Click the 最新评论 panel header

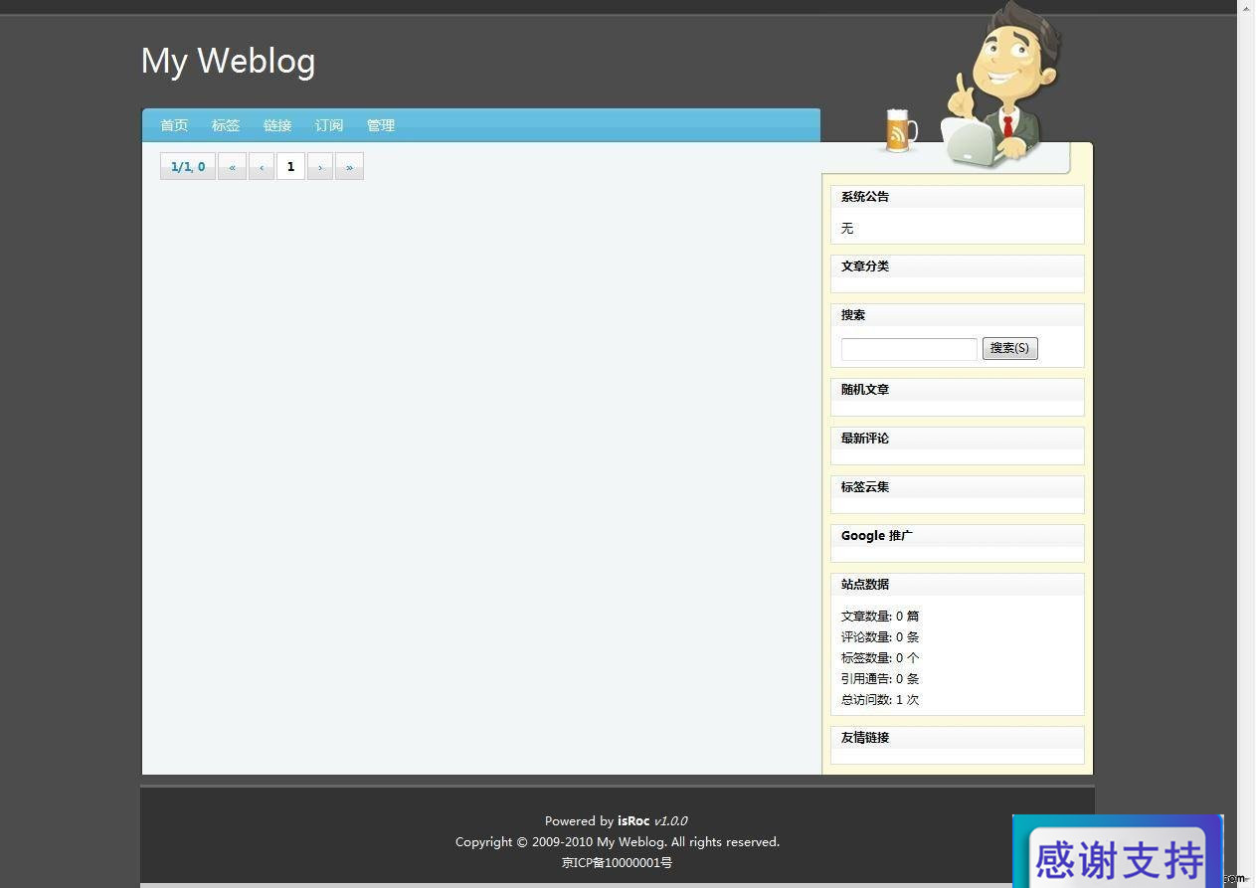pos(957,439)
